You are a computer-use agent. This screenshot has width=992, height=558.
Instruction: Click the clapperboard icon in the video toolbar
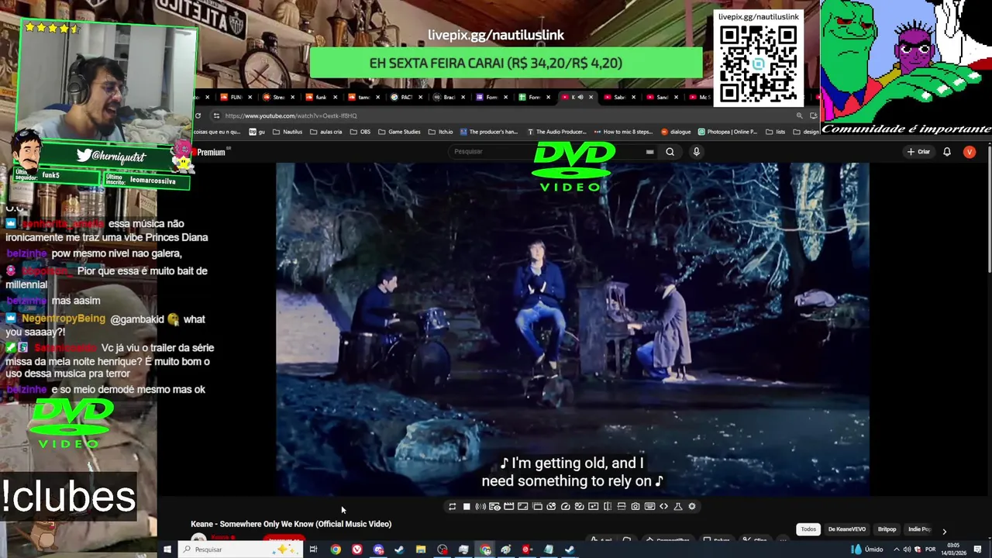pyautogui.click(x=508, y=506)
